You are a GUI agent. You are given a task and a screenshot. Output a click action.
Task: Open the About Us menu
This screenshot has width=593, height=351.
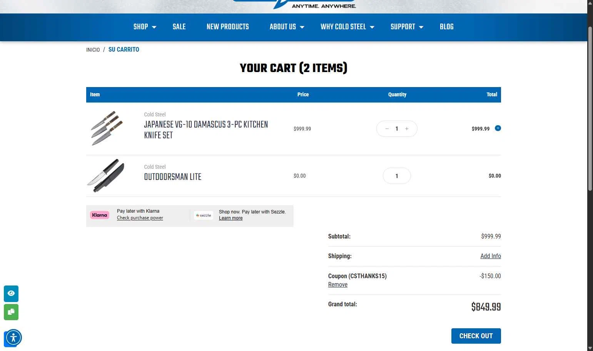tap(283, 27)
